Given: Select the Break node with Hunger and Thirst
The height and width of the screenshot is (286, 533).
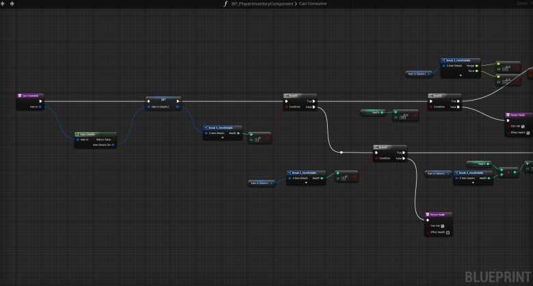Looking at the screenshot, I should 463,60.
